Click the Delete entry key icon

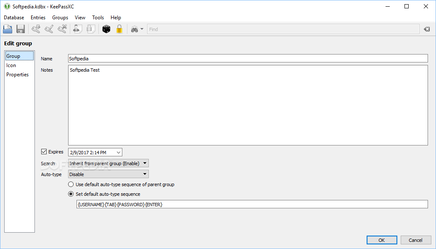pyautogui.click(x=62, y=29)
